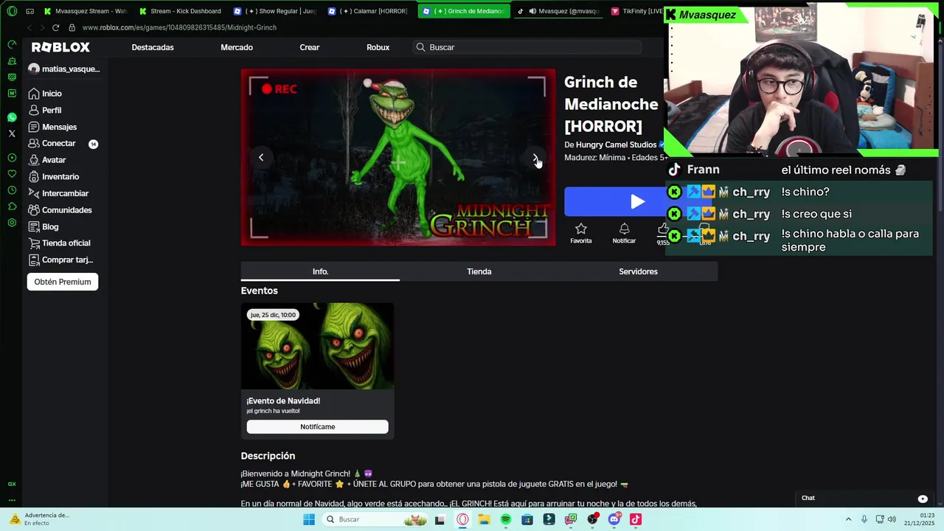The height and width of the screenshot is (531, 944).
Task: Open Comunidades group icon in sidebar
Action: click(34, 210)
